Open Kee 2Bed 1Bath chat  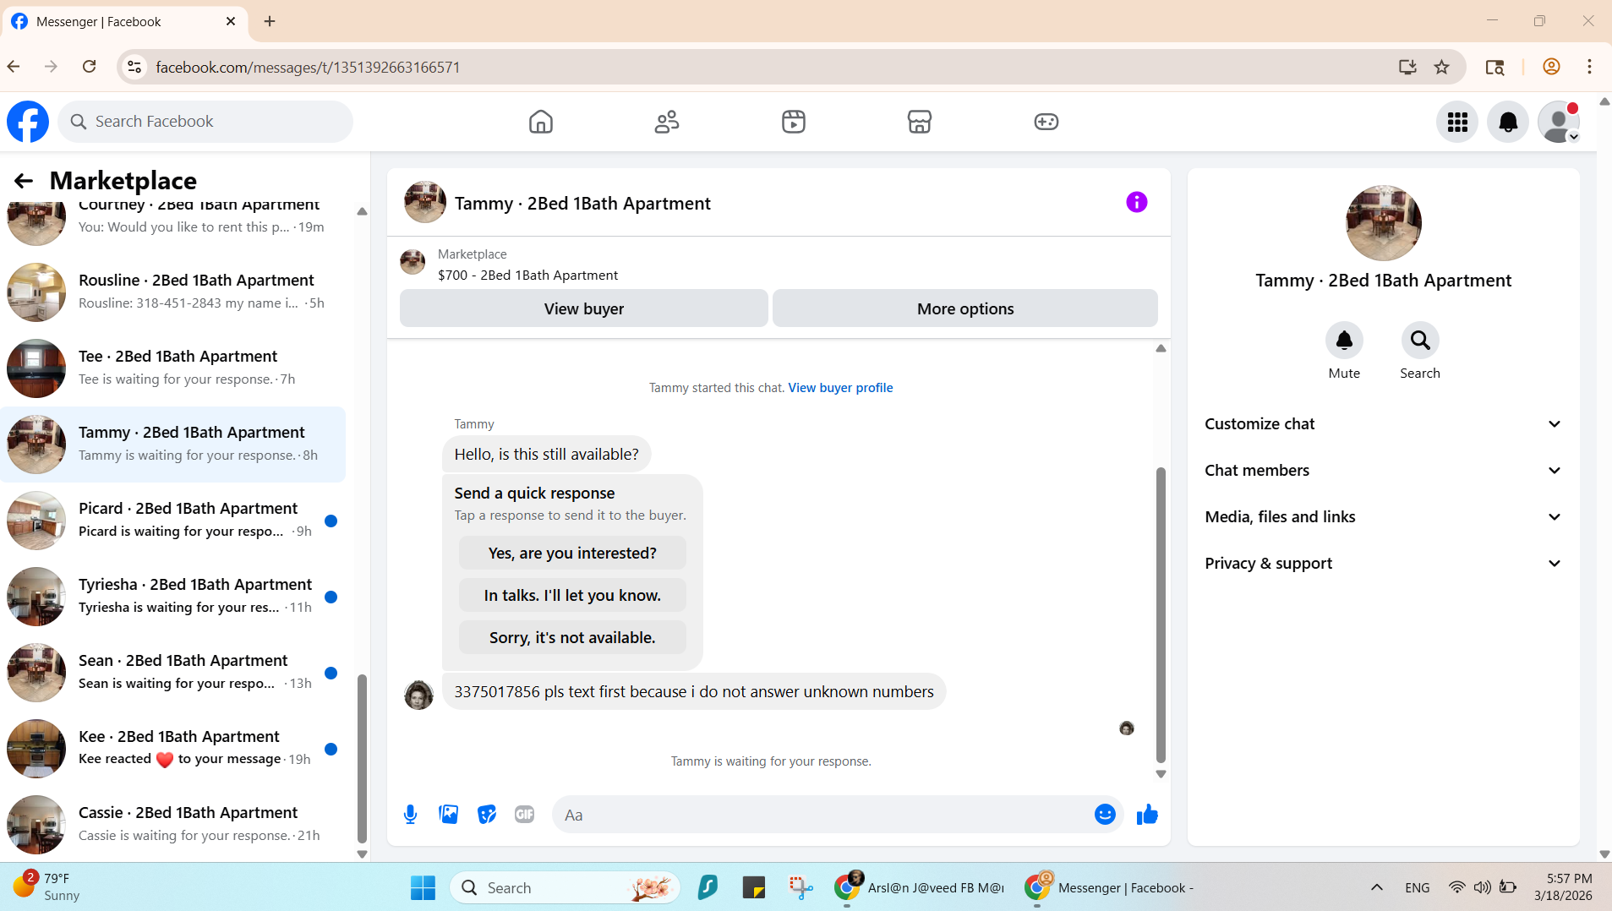(x=173, y=749)
